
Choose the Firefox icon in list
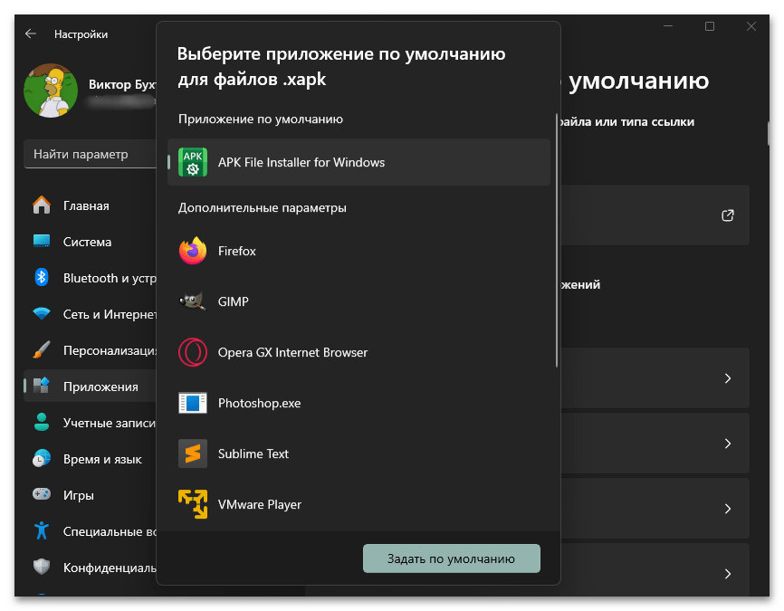point(193,251)
